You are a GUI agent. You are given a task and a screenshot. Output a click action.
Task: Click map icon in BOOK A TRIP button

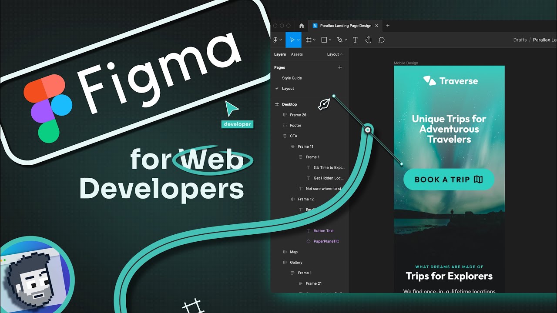coord(478,180)
